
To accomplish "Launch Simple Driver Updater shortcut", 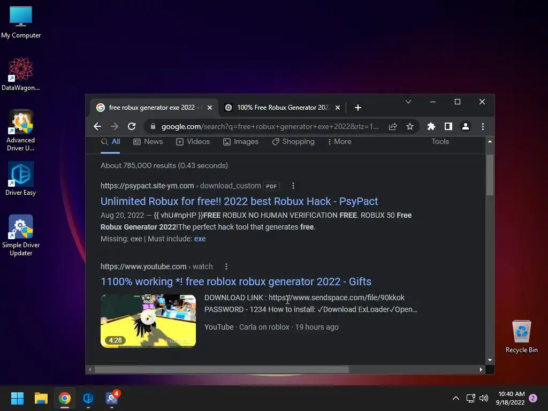I will pos(21,235).
